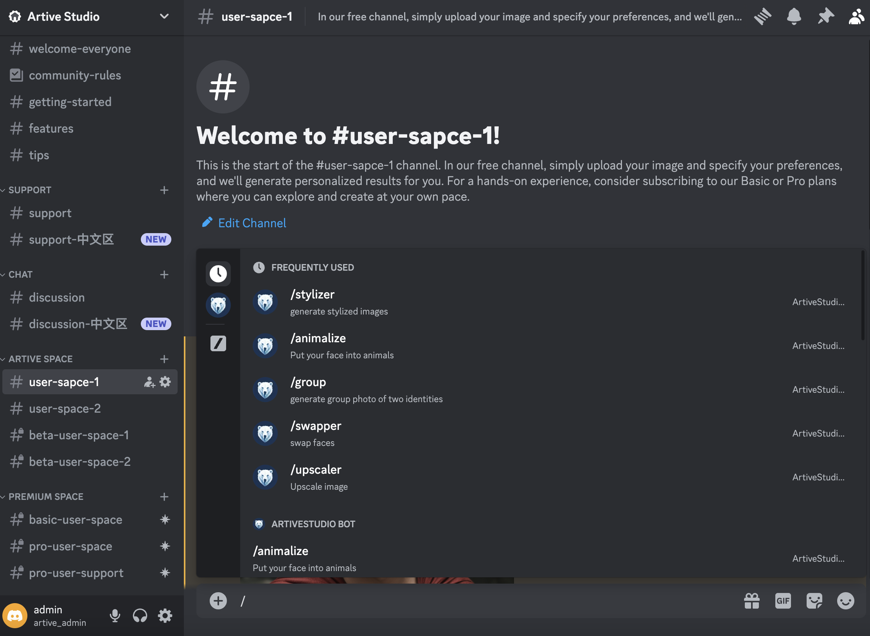Image resolution: width=870 pixels, height=636 pixels.
Task: Click the command picker scrollbar
Action: [x=863, y=296]
